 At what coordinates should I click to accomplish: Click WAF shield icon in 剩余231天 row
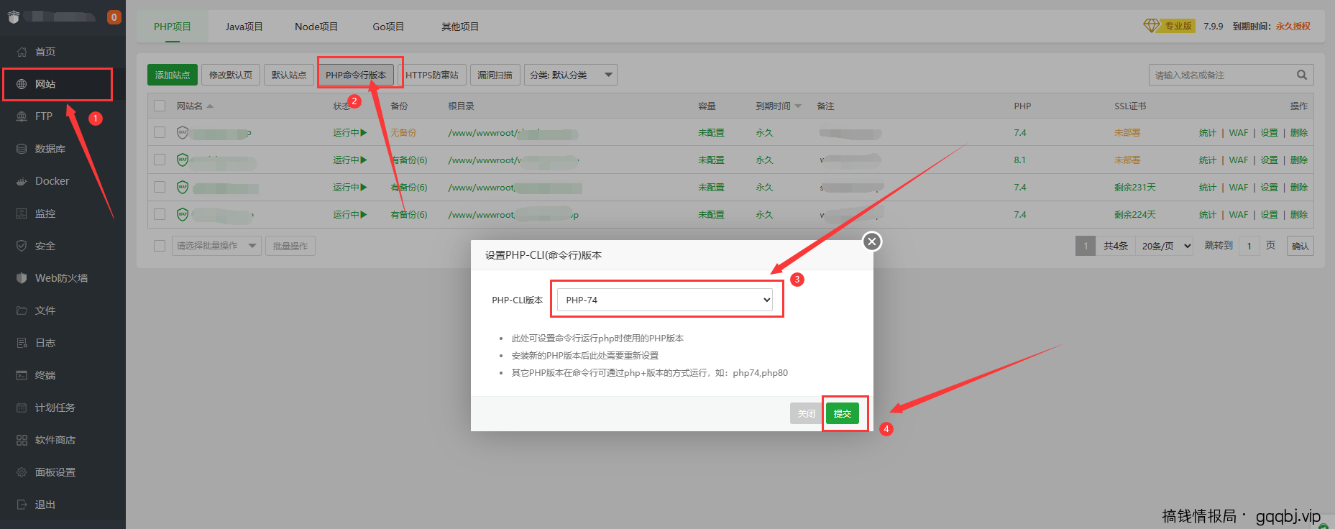coord(183,187)
